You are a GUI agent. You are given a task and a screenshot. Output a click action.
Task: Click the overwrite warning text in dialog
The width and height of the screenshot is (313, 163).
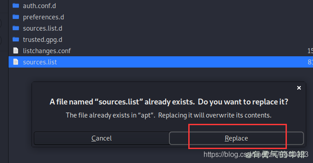[169, 115]
